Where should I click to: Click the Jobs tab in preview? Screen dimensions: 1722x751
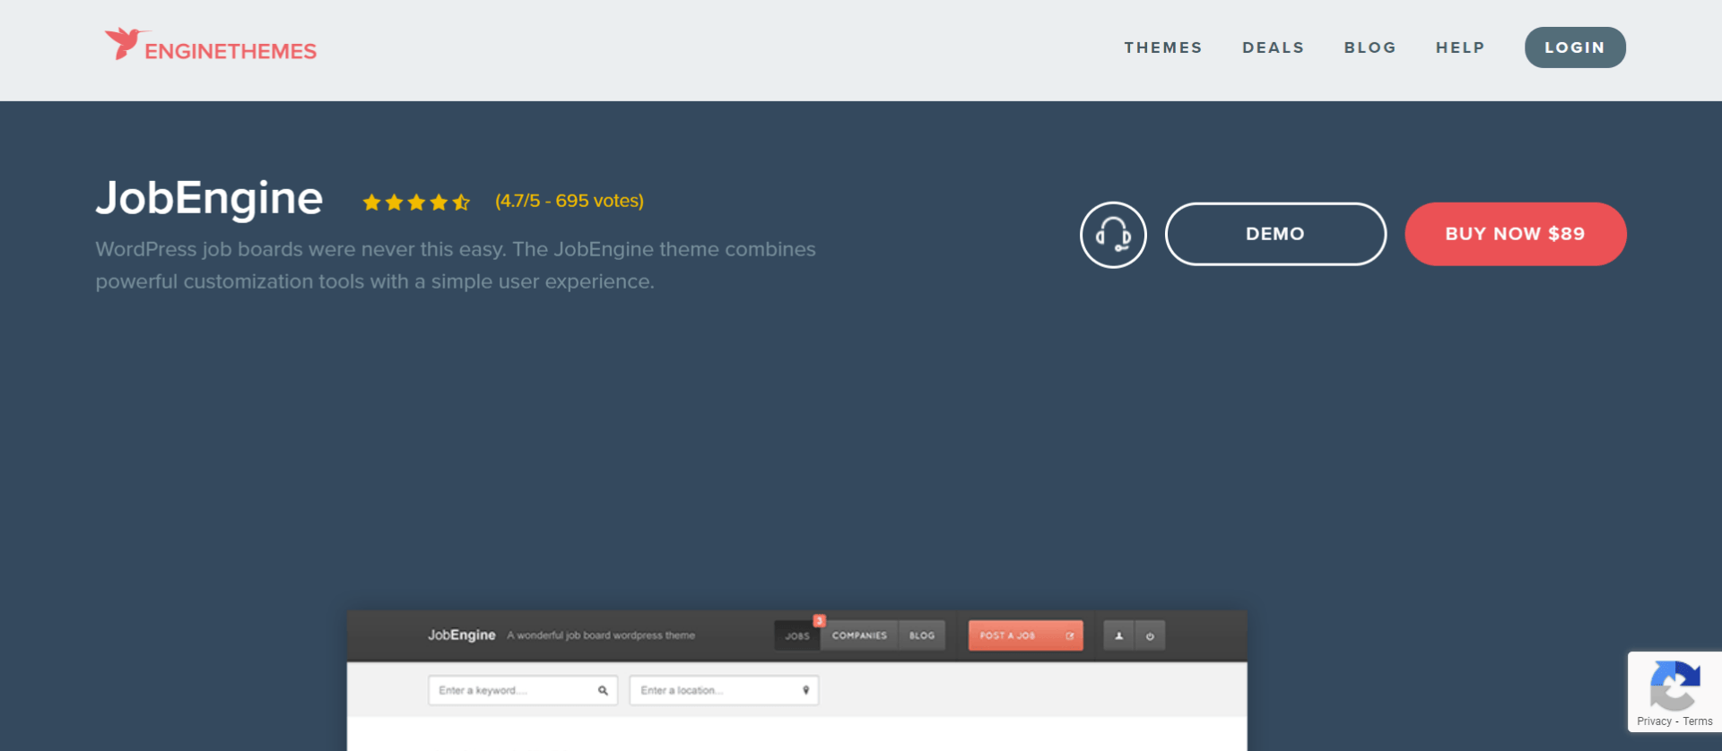[796, 635]
